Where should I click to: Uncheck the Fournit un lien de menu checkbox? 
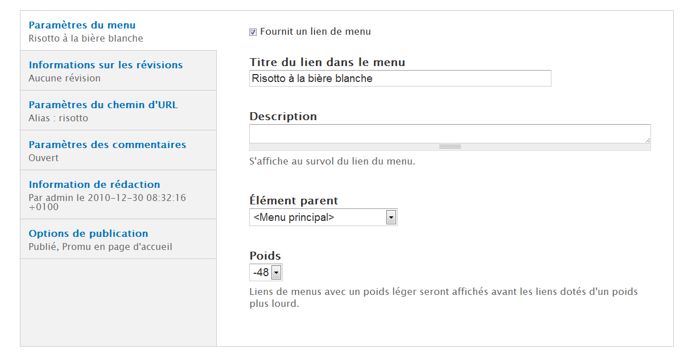[253, 32]
